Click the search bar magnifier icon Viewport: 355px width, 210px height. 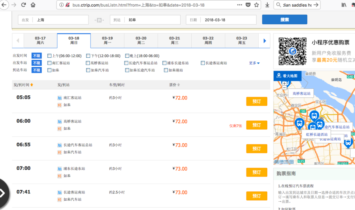click(278, 5)
